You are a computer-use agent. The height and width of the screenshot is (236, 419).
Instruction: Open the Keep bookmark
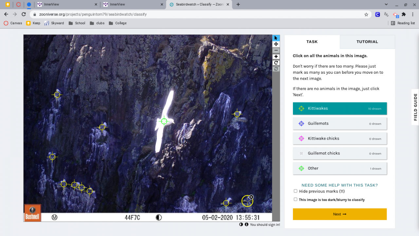click(x=33, y=23)
